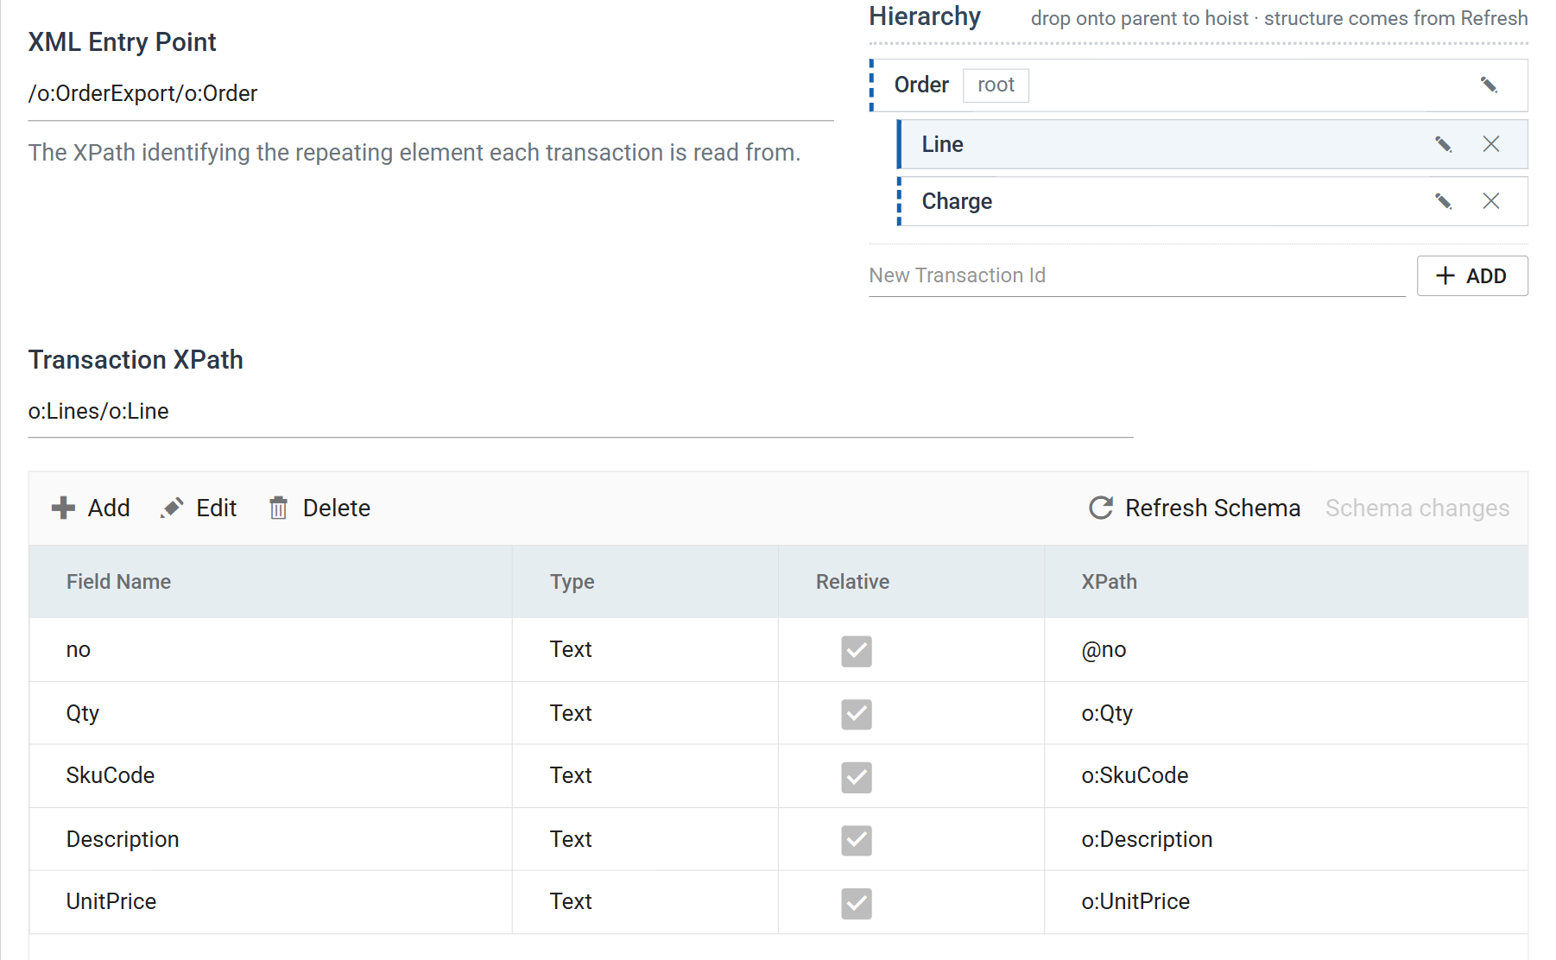Select the Line hierarchy item

pos(1212,144)
